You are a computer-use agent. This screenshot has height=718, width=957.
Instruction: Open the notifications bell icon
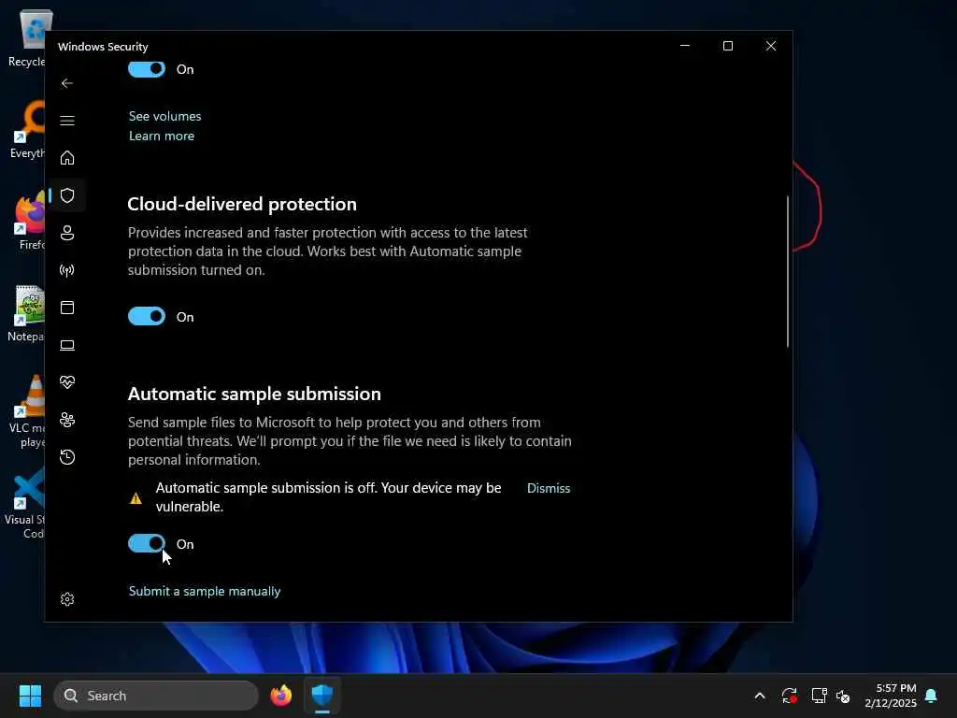tap(931, 696)
